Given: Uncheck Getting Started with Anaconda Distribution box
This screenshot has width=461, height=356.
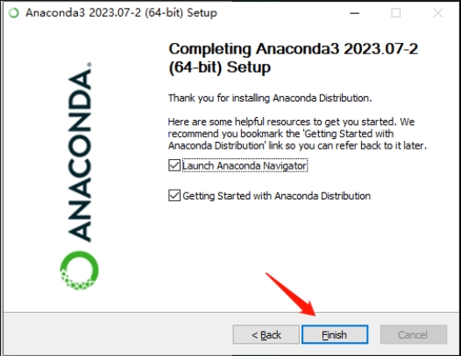Looking at the screenshot, I should coord(174,195).
